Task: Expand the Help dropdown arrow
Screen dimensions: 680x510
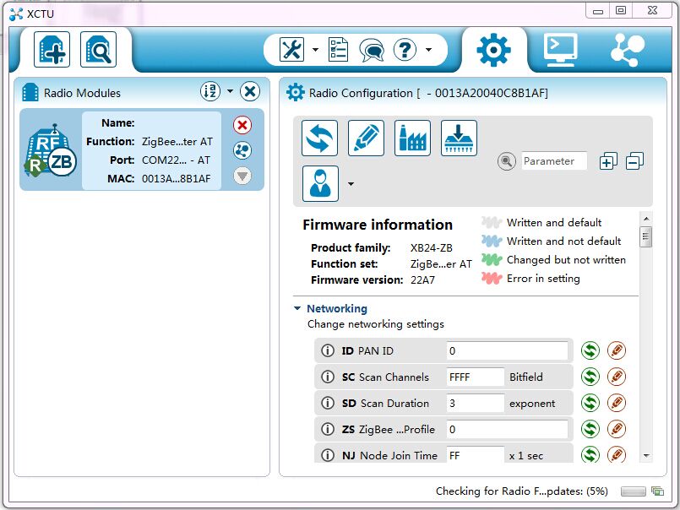Action: pyautogui.click(x=428, y=50)
